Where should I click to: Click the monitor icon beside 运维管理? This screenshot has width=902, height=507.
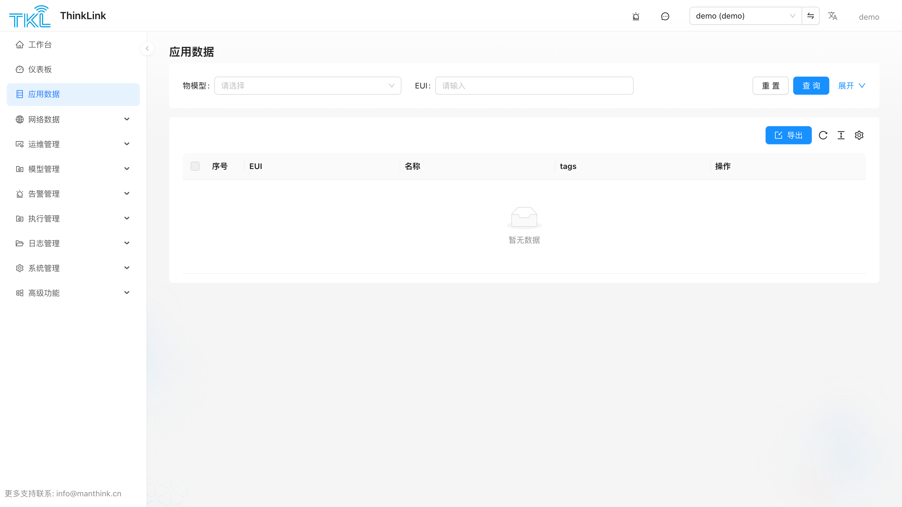click(x=20, y=144)
